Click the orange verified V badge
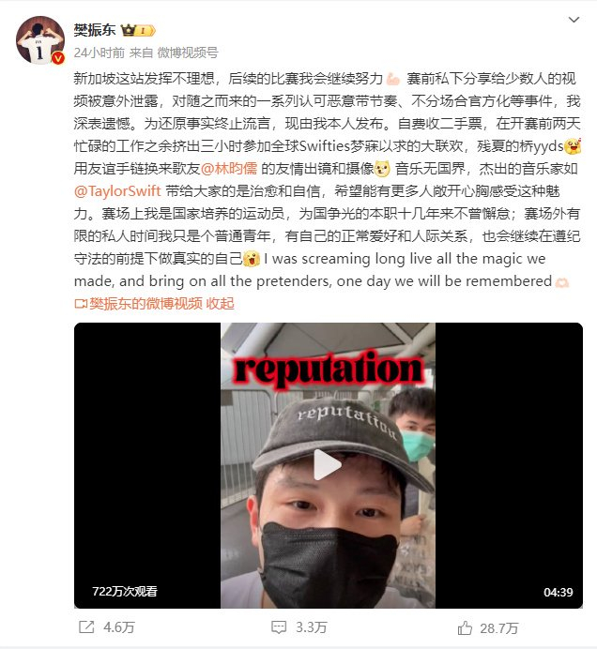 click(x=58, y=58)
